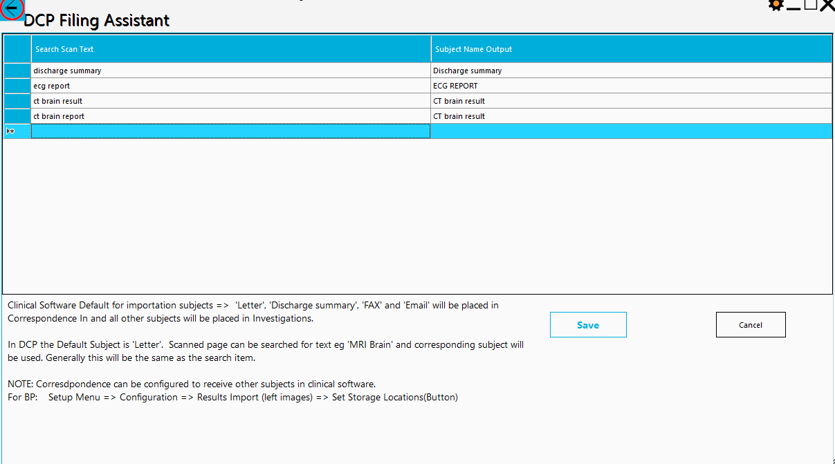Screen dimensions: 835x464
Task: Sort by Search Scan Text column header
Action: tap(230, 49)
